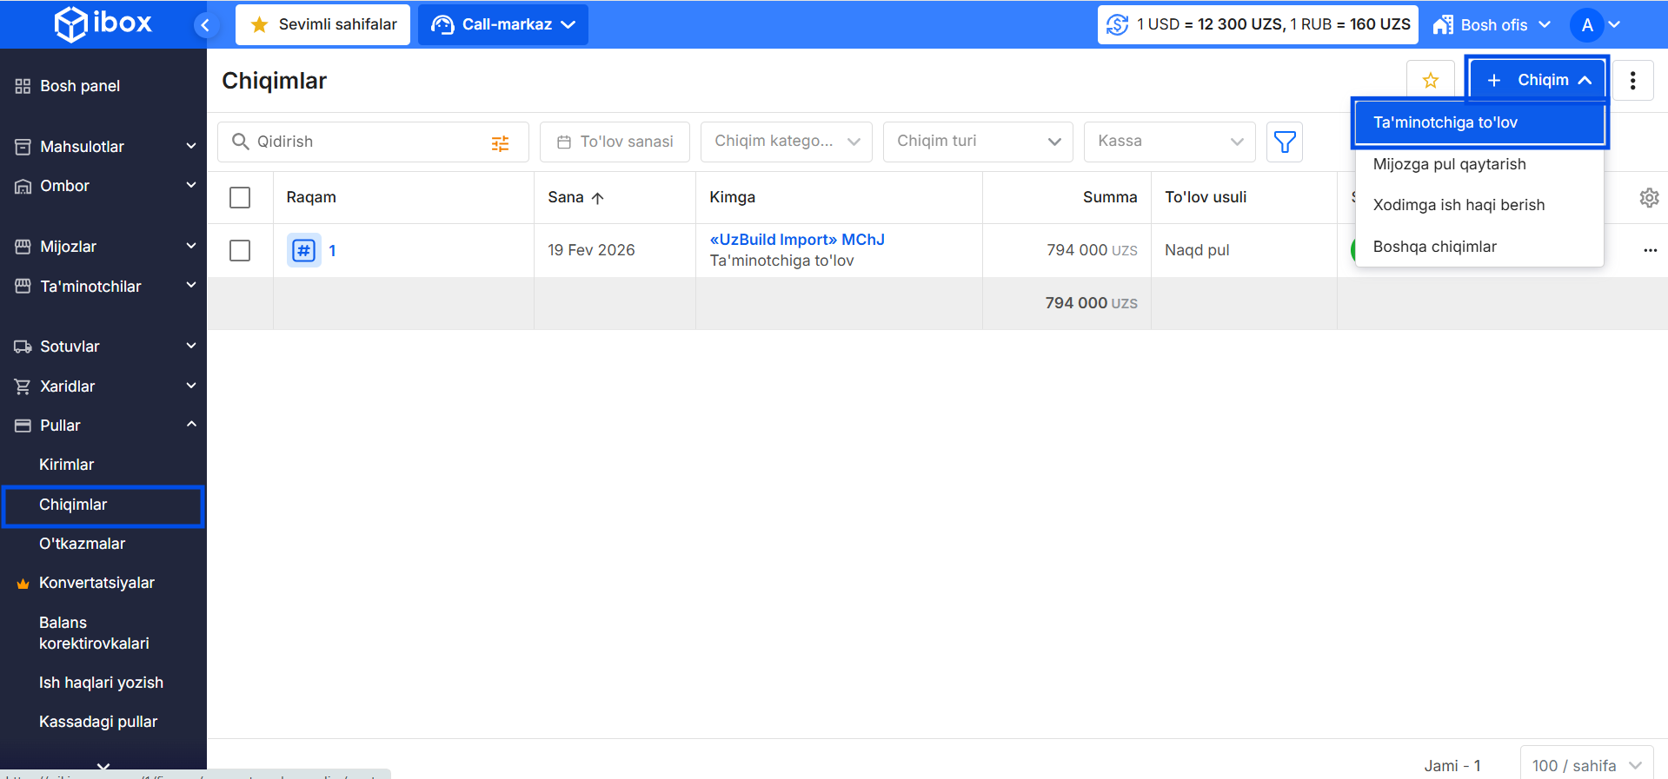Open row actions ellipsis for payment 1

point(1650,251)
